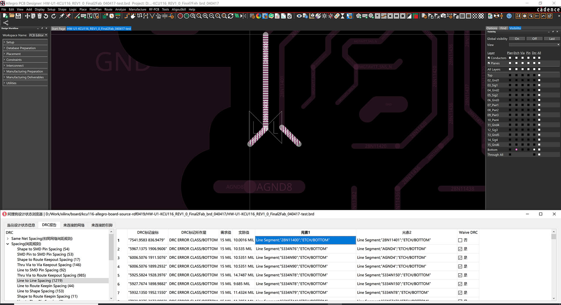Screen dimensions: 561x305
Task: Click Global visibility Off button
Action: [x=534, y=39]
